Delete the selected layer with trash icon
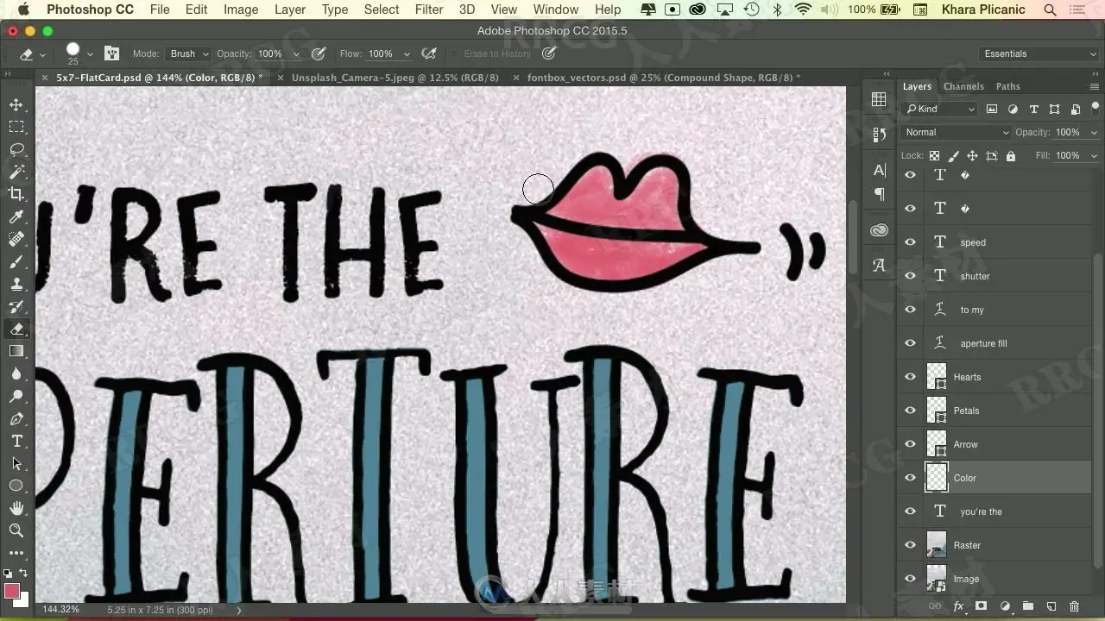1105x621 pixels. pyautogui.click(x=1074, y=607)
